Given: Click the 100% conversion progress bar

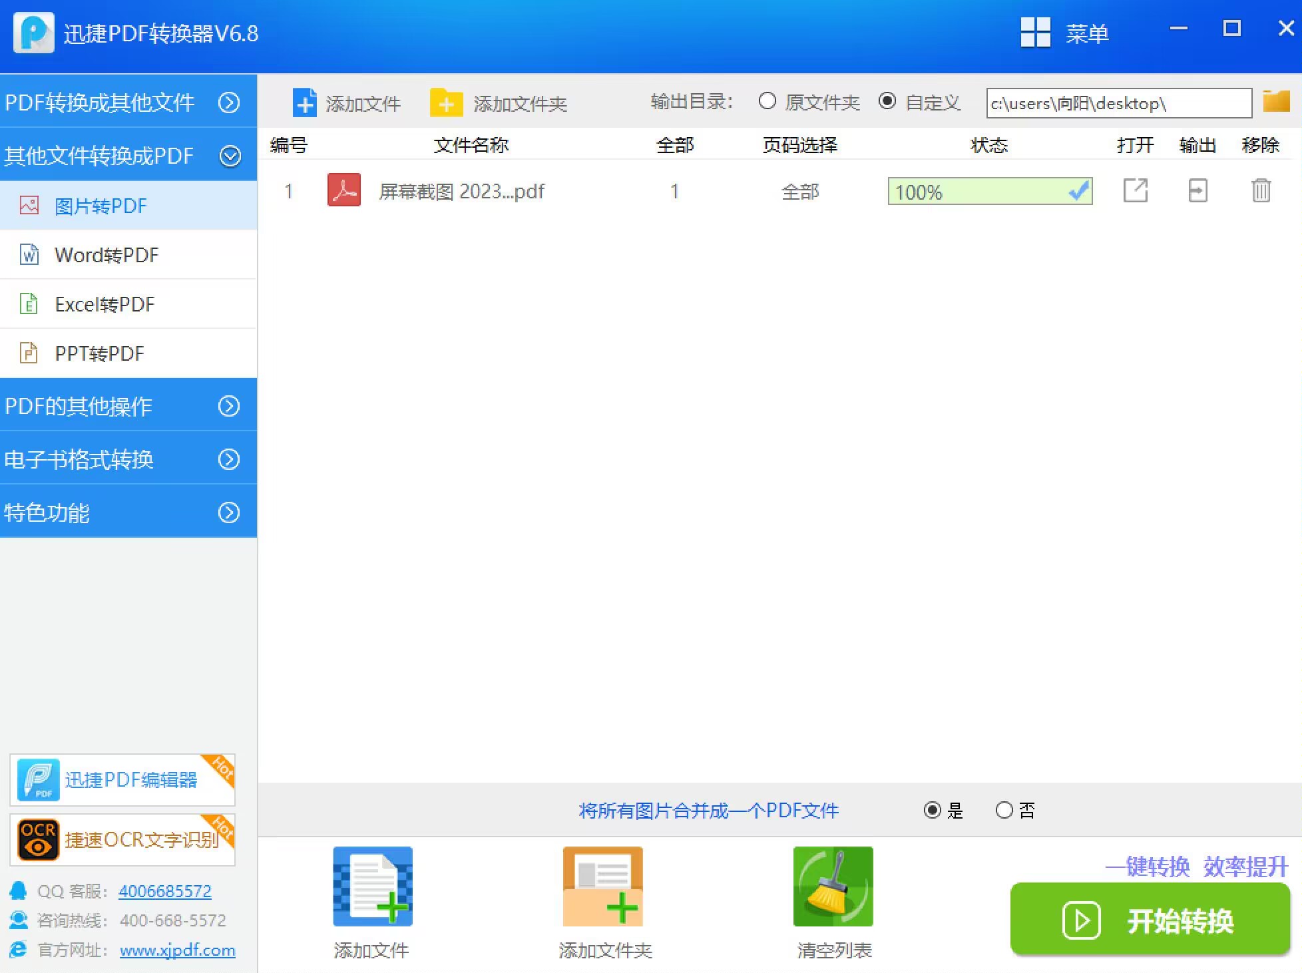Looking at the screenshot, I should pyautogui.click(x=990, y=192).
